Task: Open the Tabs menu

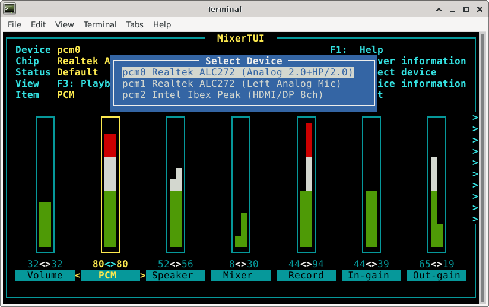Action: 135,24
